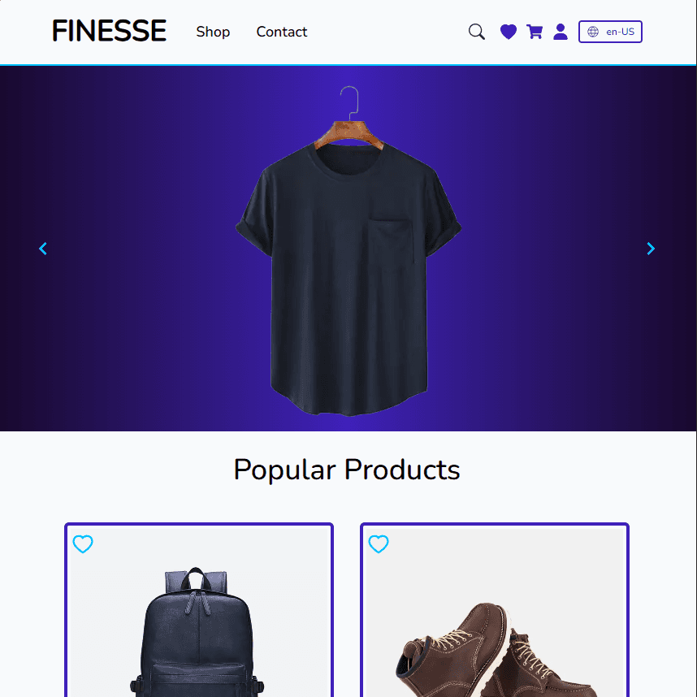Click the wooden hanger in the banner
Viewport: 697px width, 697px height.
coord(349,133)
